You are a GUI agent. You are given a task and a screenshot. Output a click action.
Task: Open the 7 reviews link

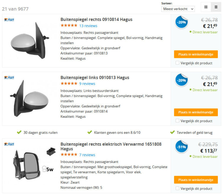tap(87, 155)
